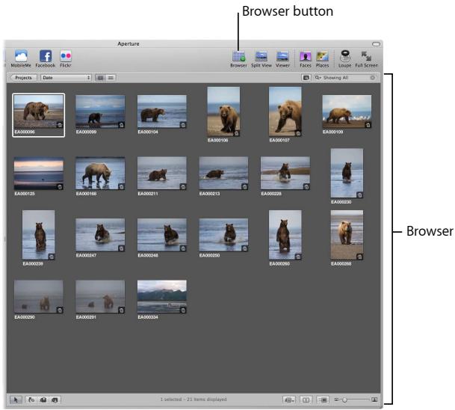This screenshot has height=410, width=455.
Task: Select the Rotate Left tool
Action: click(31, 400)
